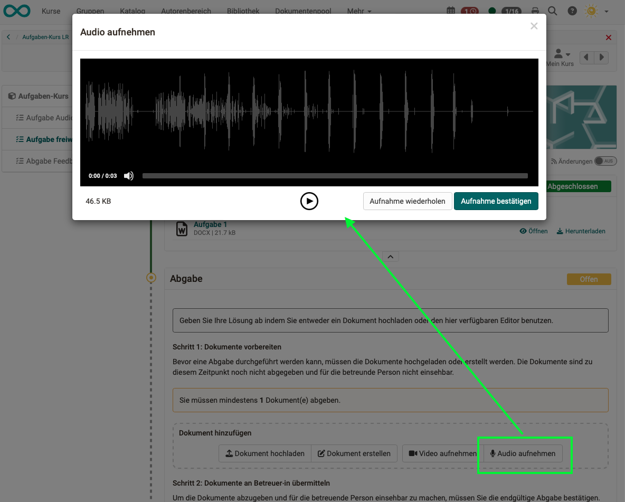
Task: Expand the theme switcher dropdown arrow
Action: pos(605,11)
